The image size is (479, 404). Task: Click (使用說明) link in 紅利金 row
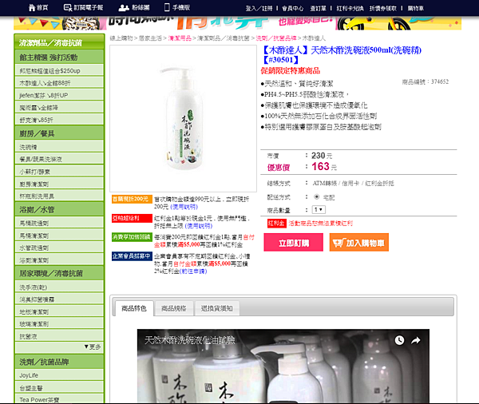click(x=199, y=226)
